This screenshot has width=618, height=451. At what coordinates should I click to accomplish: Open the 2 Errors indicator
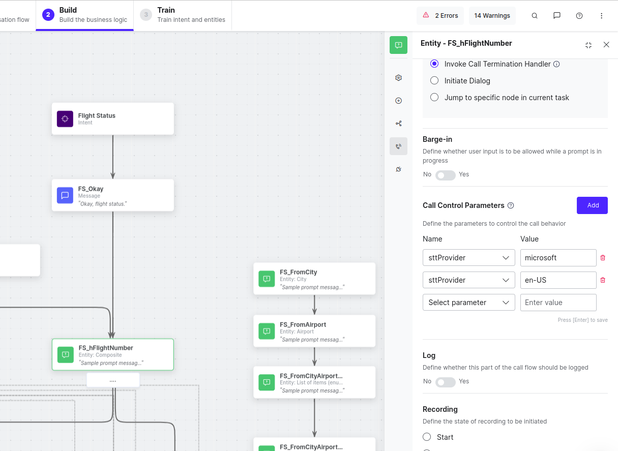tap(441, 16)
